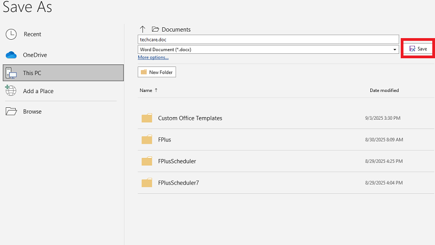Click the This PC computer icon
Viewport: 435px width, 245px height.
(x=11, y=73)
